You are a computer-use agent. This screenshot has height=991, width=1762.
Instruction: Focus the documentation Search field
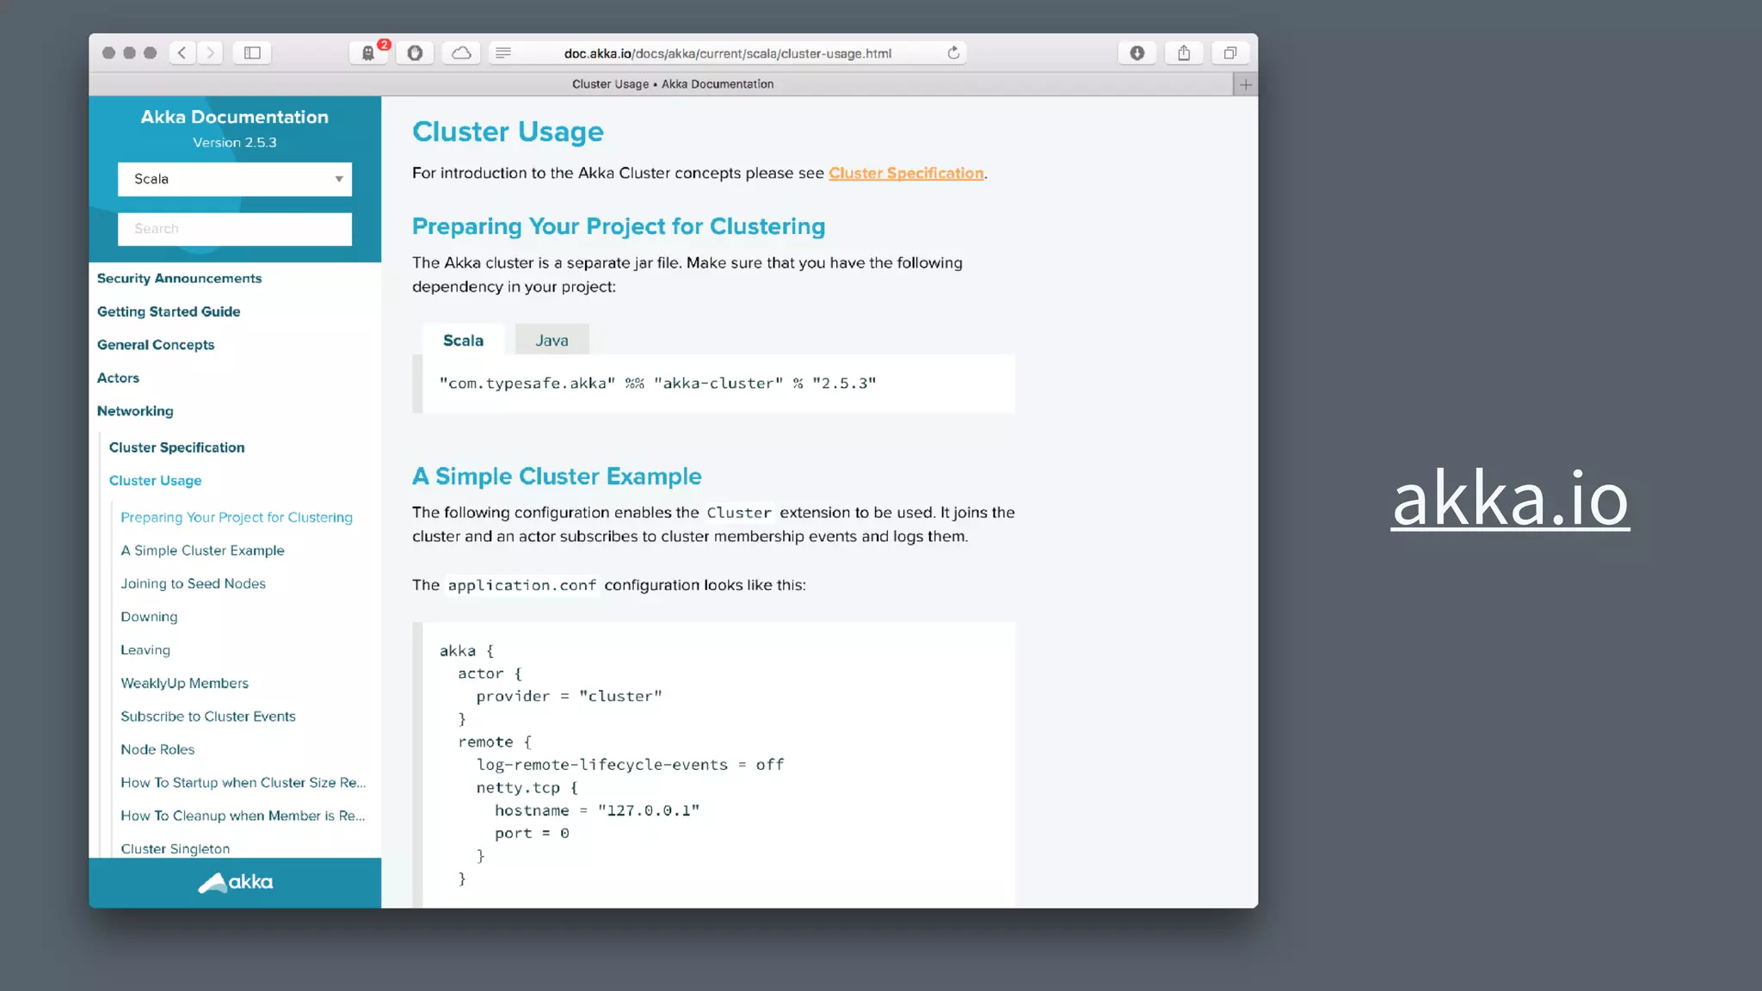[x=235, y=229]
